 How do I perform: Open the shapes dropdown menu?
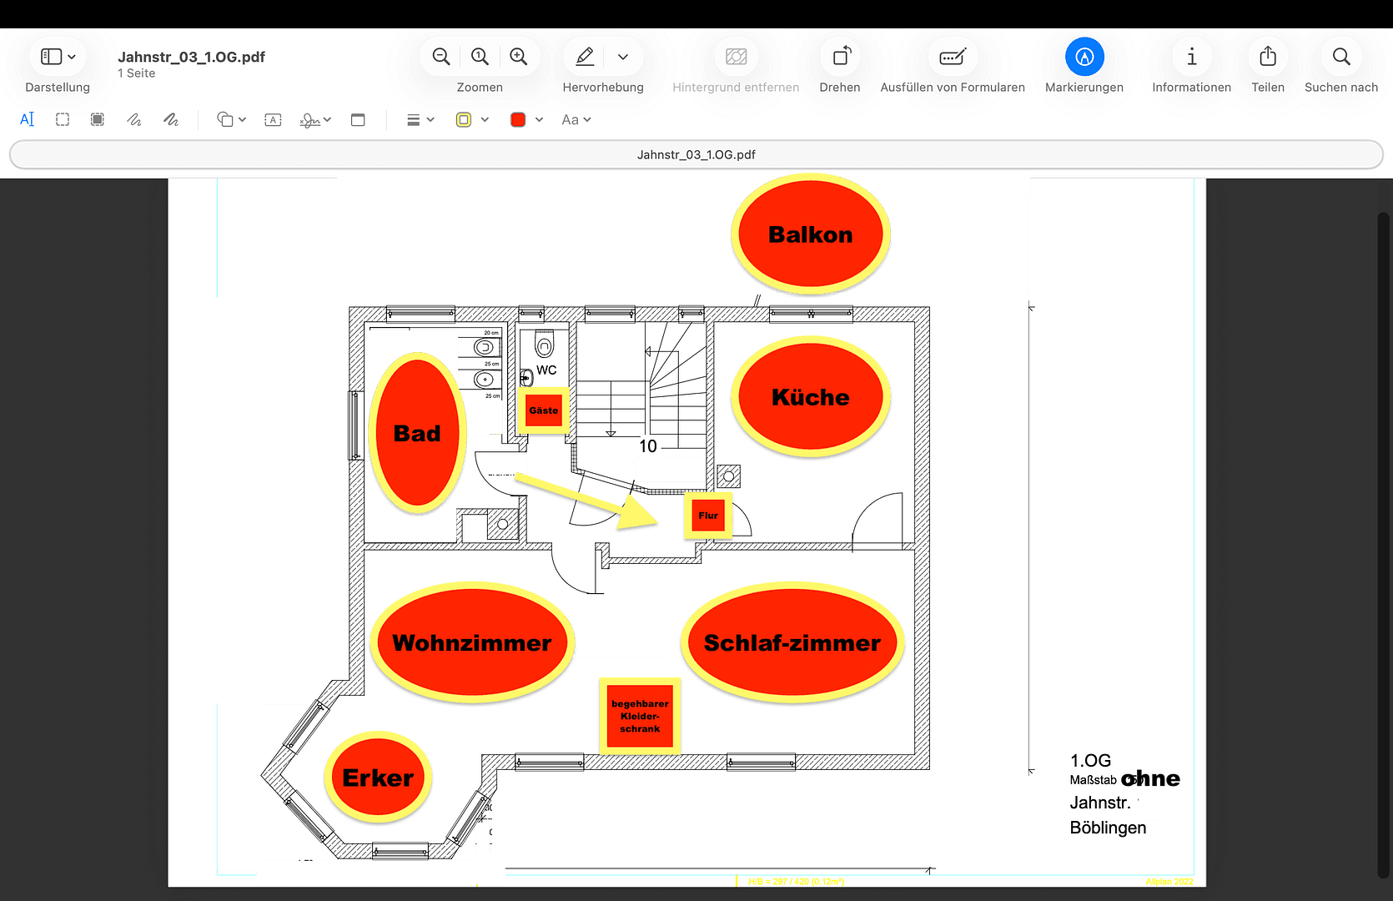pyautogui.click(x=231, y=119)
